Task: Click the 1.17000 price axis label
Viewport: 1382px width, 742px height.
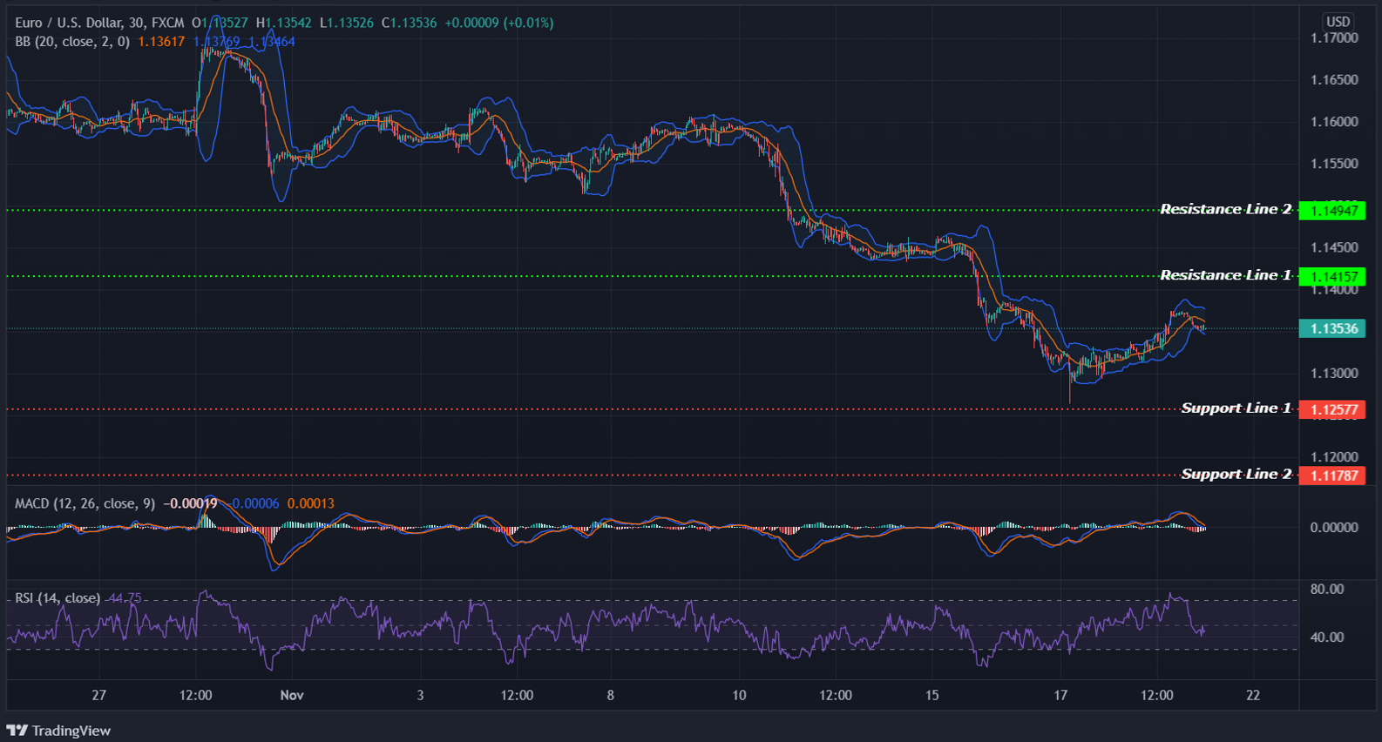Action: pos(1334,38)
